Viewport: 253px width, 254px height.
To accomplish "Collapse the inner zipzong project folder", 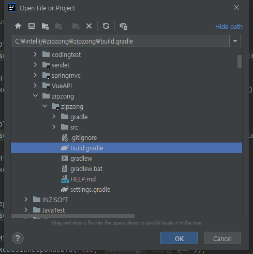I will tap(44, 106).
